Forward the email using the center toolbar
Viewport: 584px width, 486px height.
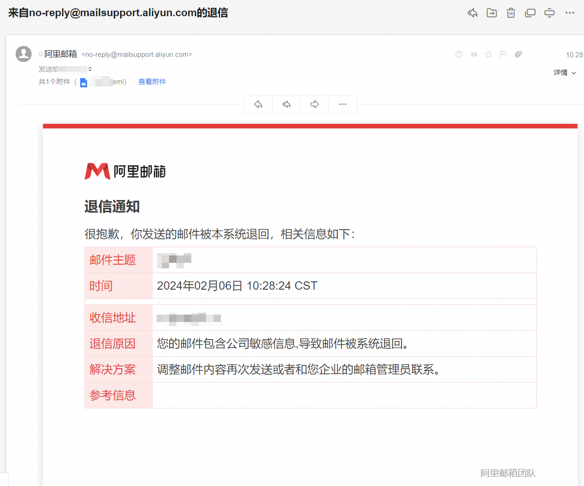315,104
